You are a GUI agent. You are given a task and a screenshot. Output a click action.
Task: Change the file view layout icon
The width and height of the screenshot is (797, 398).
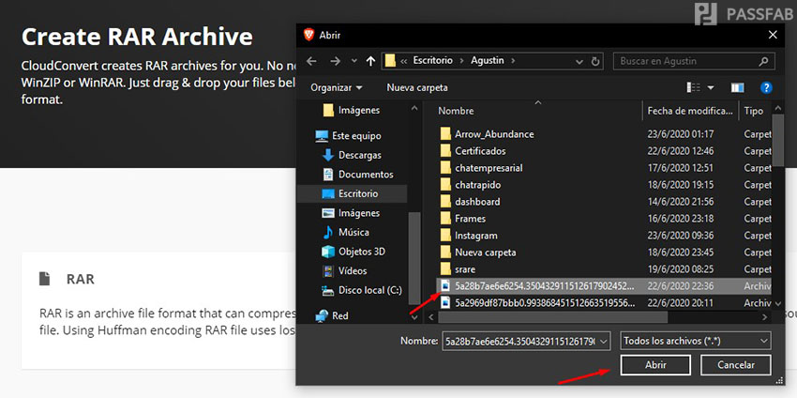[x=694, y=87]
